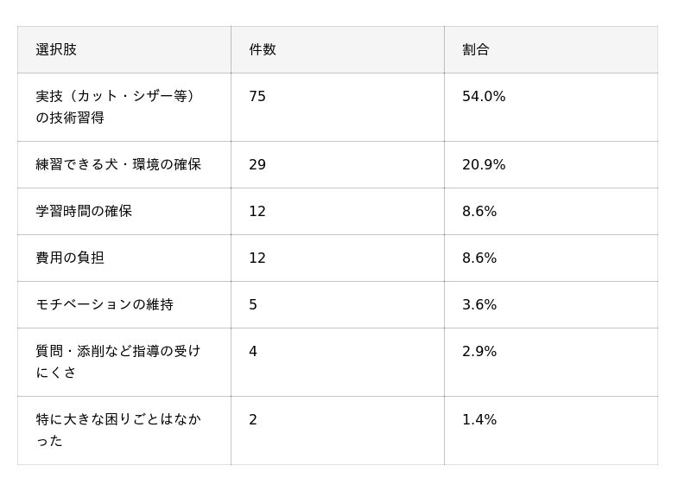691x491 pixels.
Task: Click the 3.6% percentage cell
Action: click(551, 305)
